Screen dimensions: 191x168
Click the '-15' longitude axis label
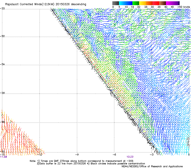pyautogui.click(x=2, y=155)
